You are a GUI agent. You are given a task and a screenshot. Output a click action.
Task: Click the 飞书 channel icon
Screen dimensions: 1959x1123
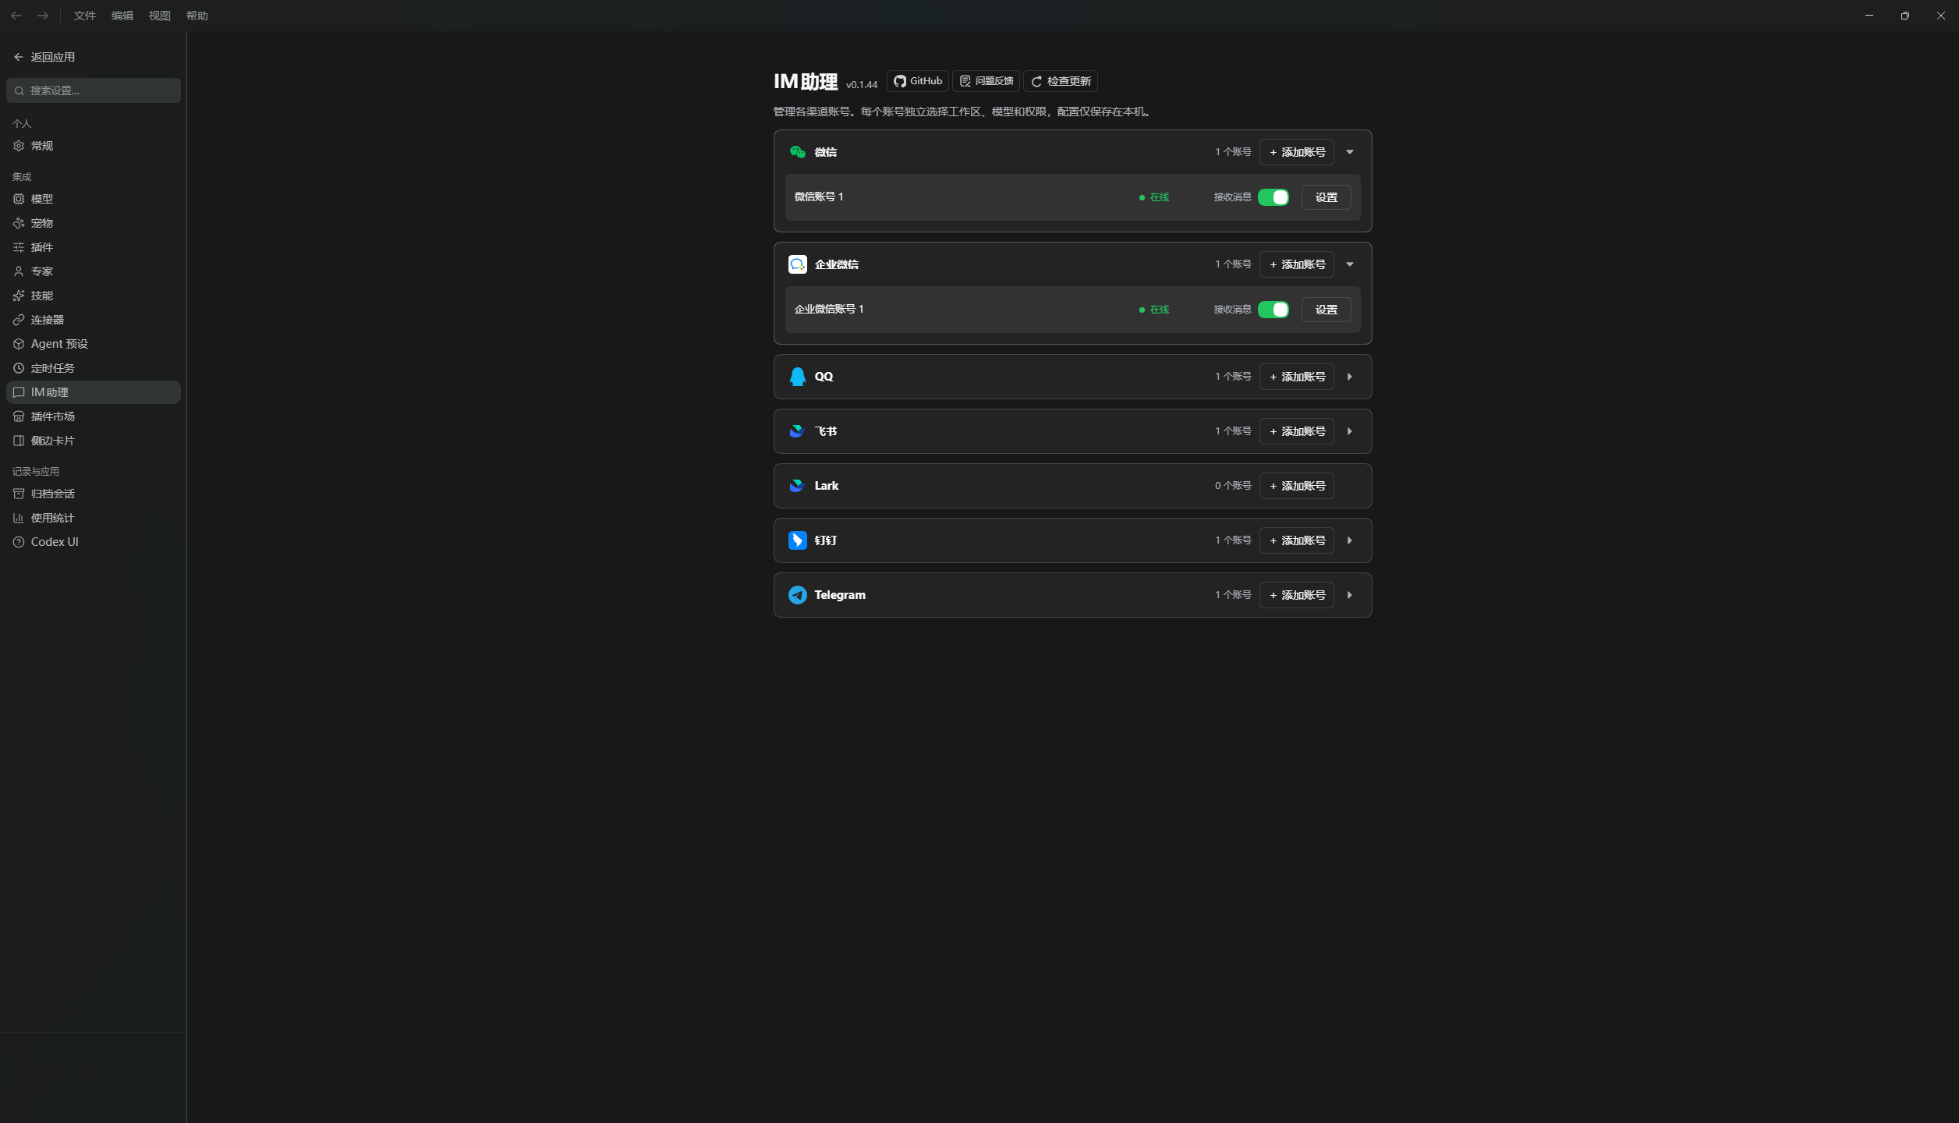[797, 431]
